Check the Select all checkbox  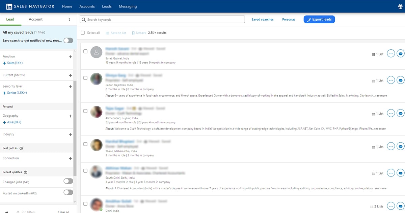[x=83, y=33]
